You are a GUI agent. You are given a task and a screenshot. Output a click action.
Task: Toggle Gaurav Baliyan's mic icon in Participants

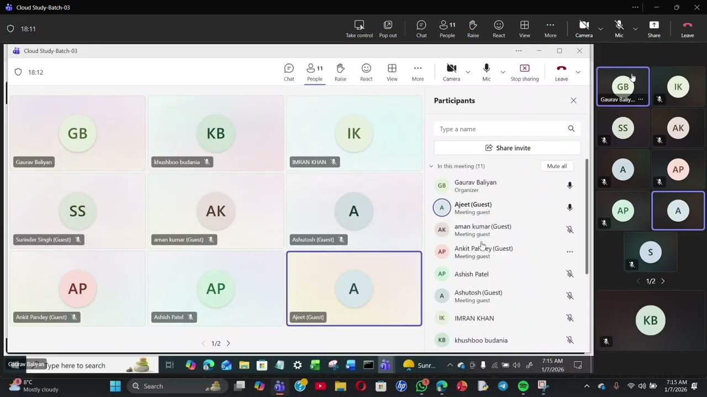(569, 186)
